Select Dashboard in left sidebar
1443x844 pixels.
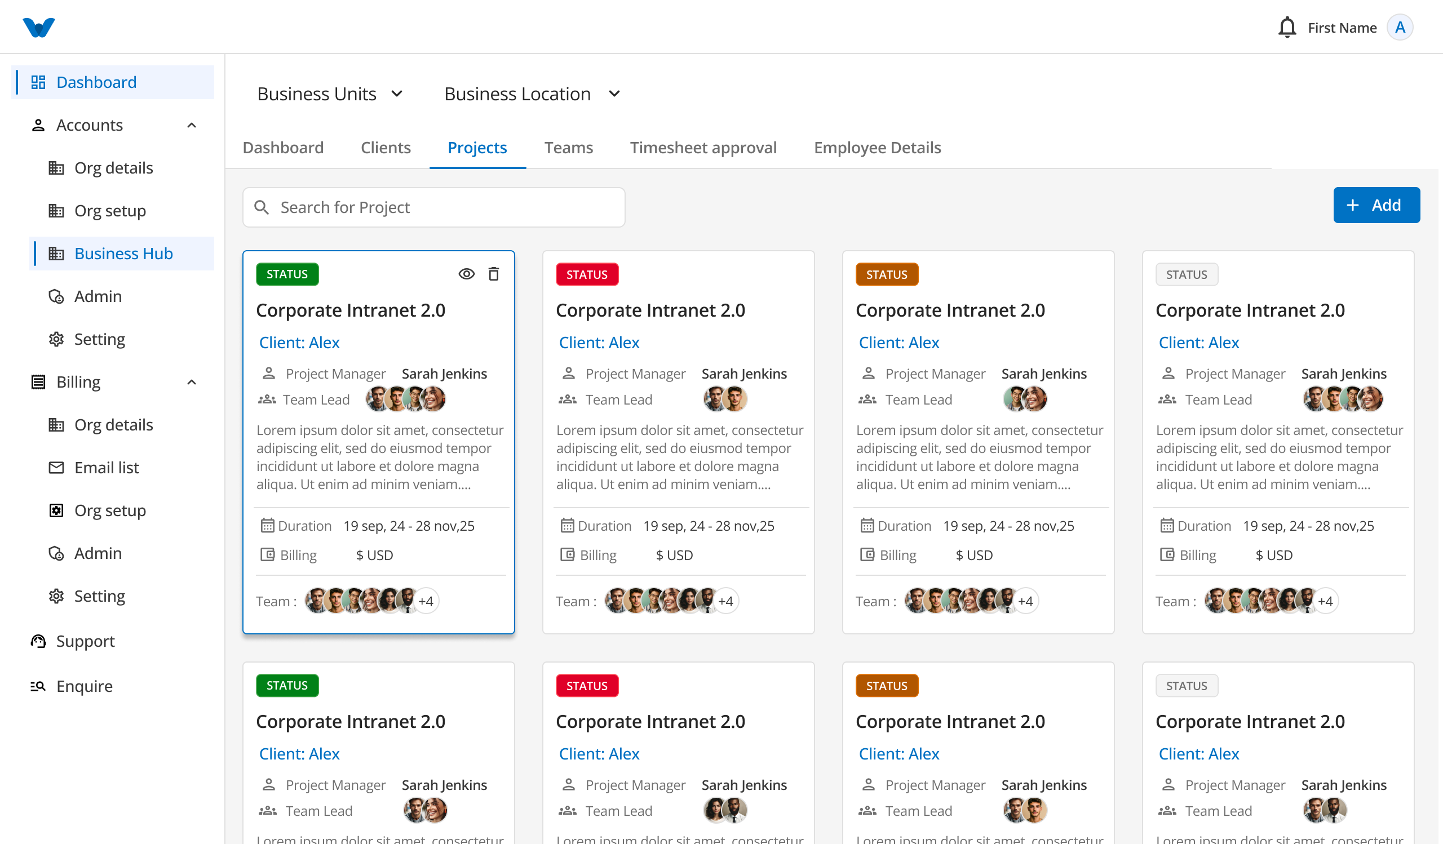[x=113, y=82]
